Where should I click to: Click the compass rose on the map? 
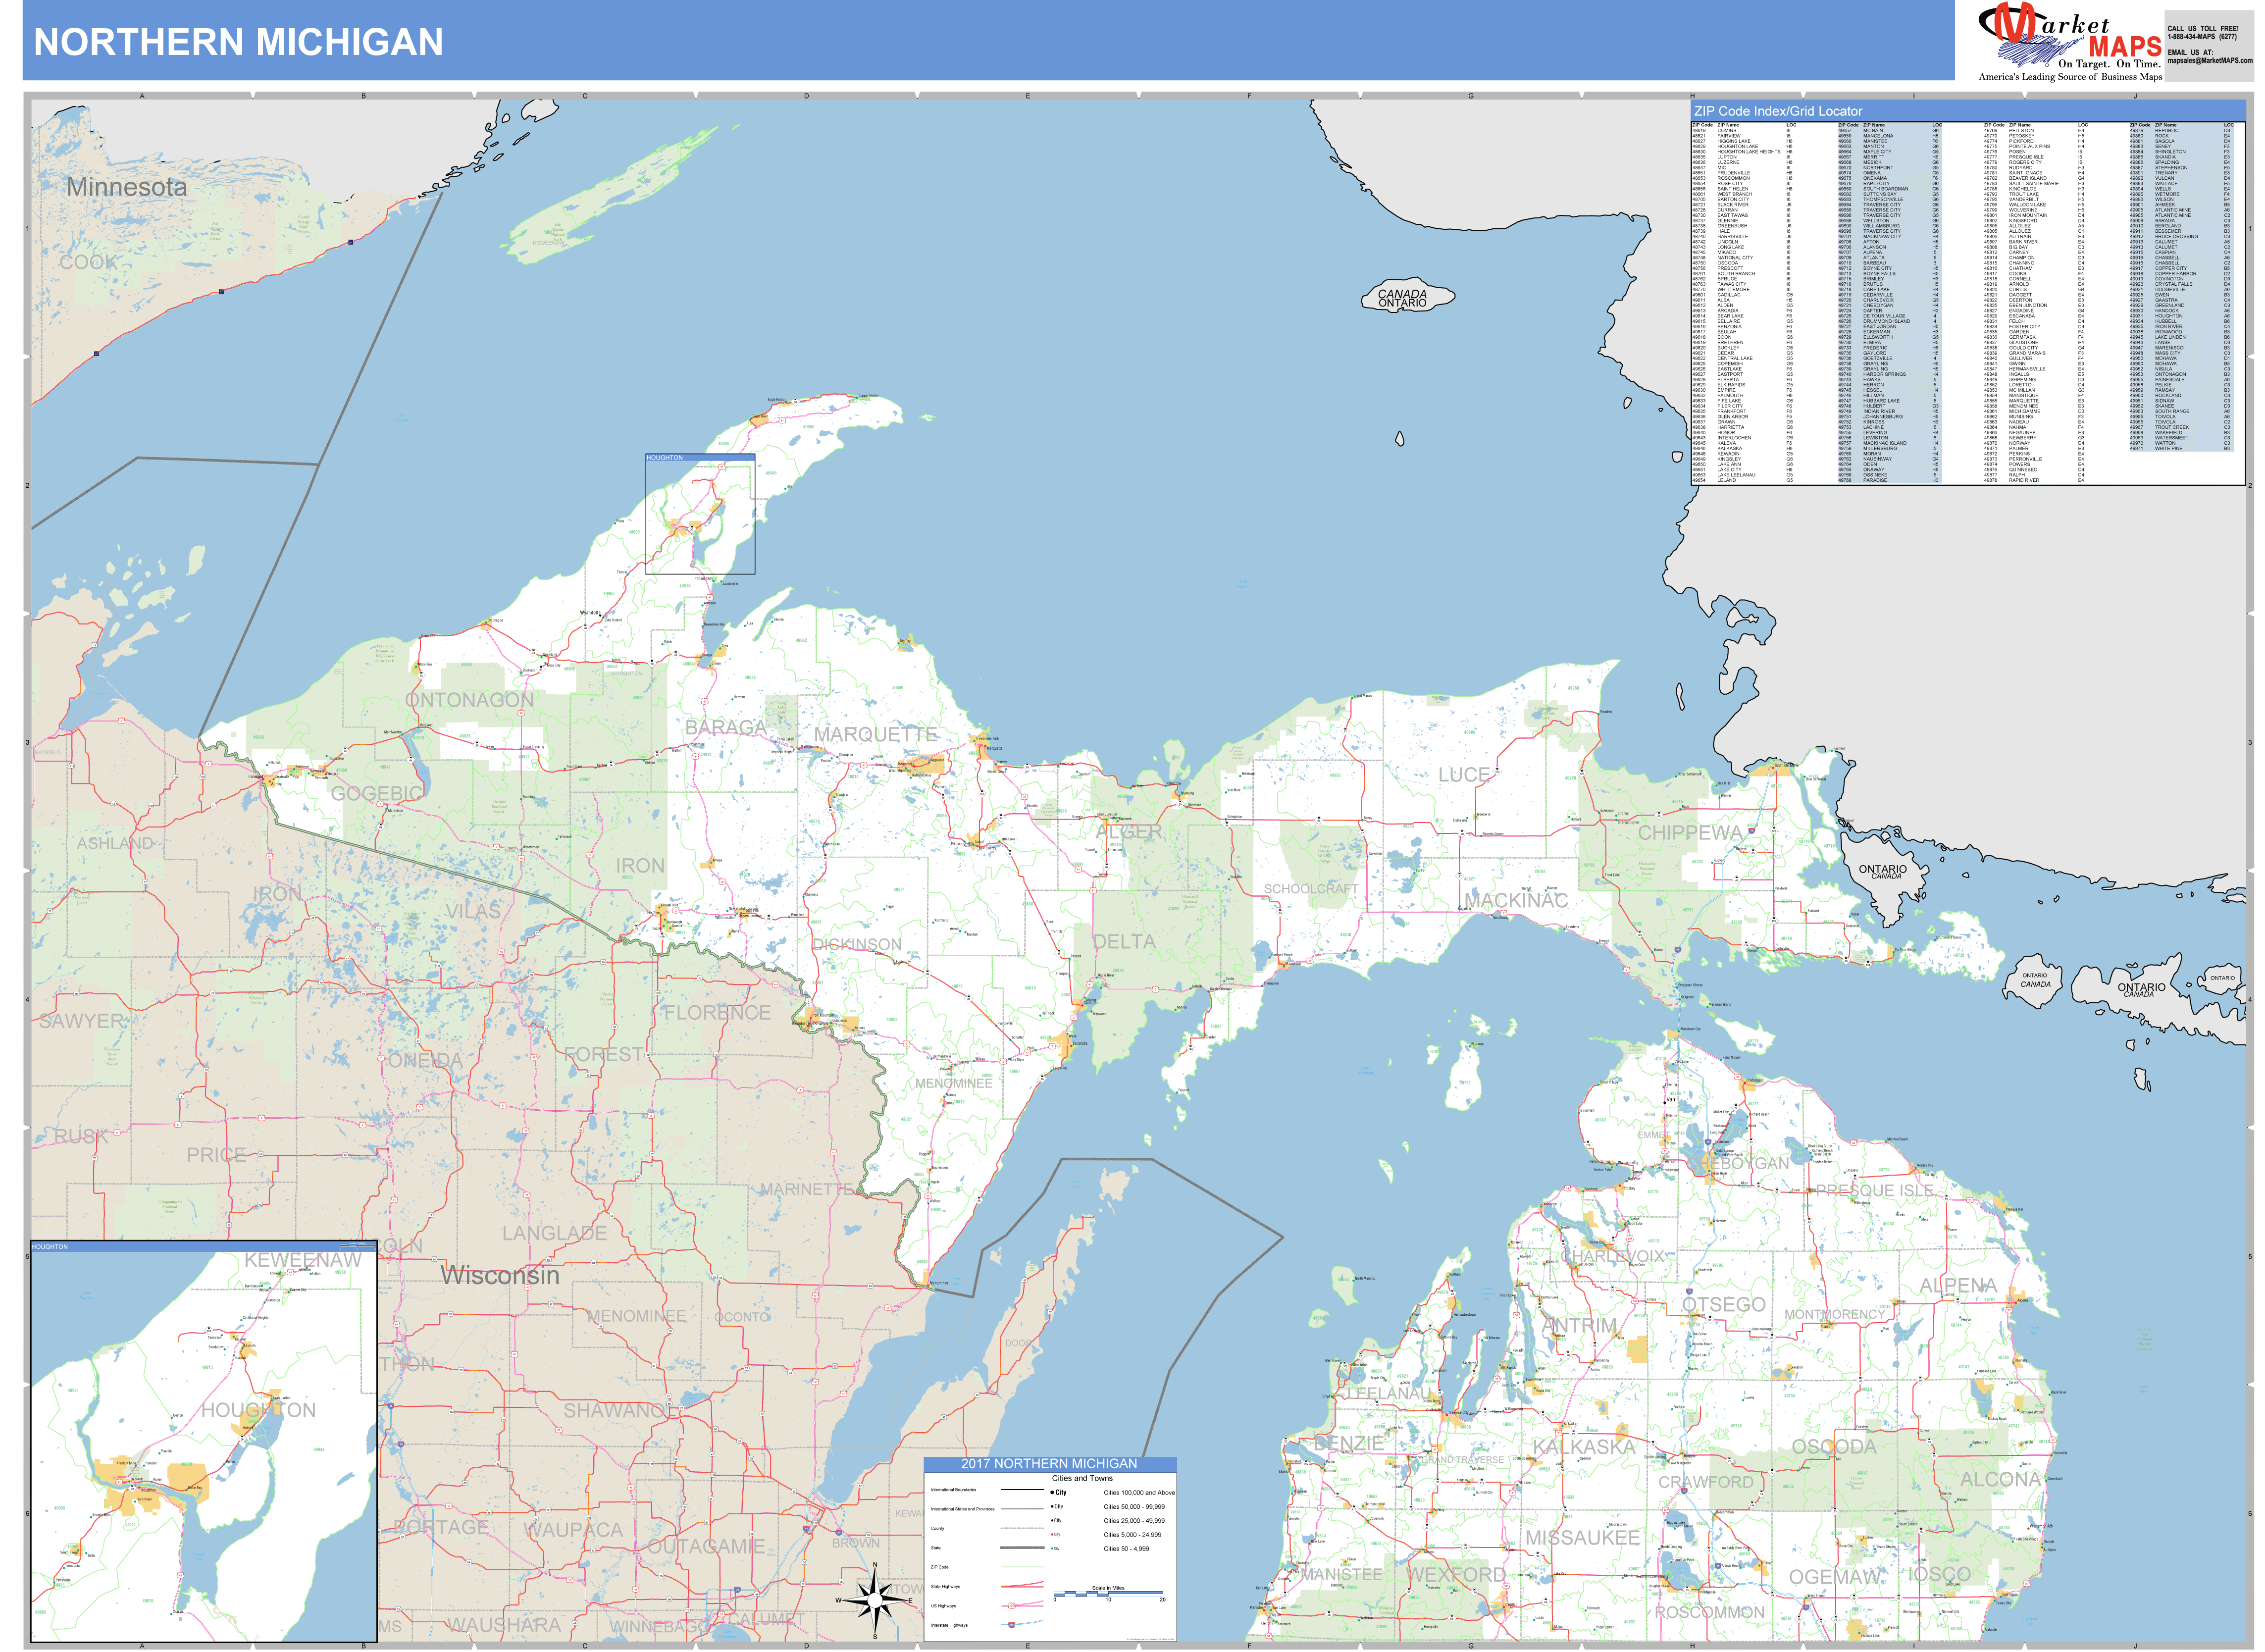875,1601
